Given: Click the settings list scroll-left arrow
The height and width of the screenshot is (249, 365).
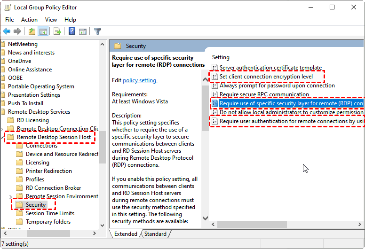Looking at the screenshot, I should click(213, 225).
